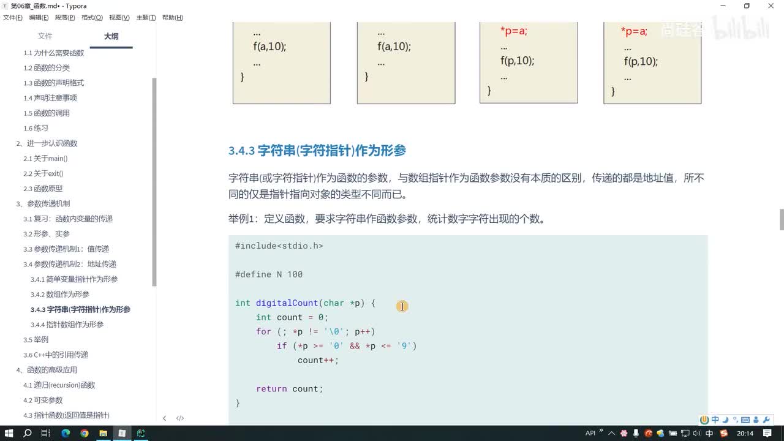This screenshot has height=441, width=784.
Task: Open 3.4.4 指针数组作为形参
Action: click(x=67, y=325)
